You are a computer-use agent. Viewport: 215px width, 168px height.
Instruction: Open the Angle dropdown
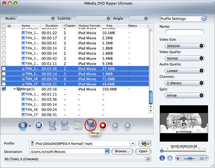click(138, 19)
